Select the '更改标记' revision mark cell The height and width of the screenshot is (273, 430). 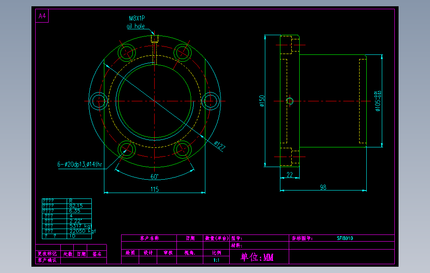click(x=47, y=254)
